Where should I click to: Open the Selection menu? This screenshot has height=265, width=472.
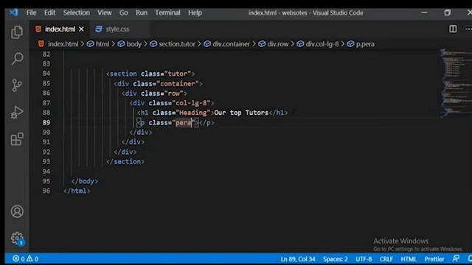tap(77, 13)
